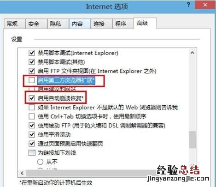This screenshot has height=187, width=216.
Task: Click the scroll up arrow in settings list
Action: click(192, 53)
